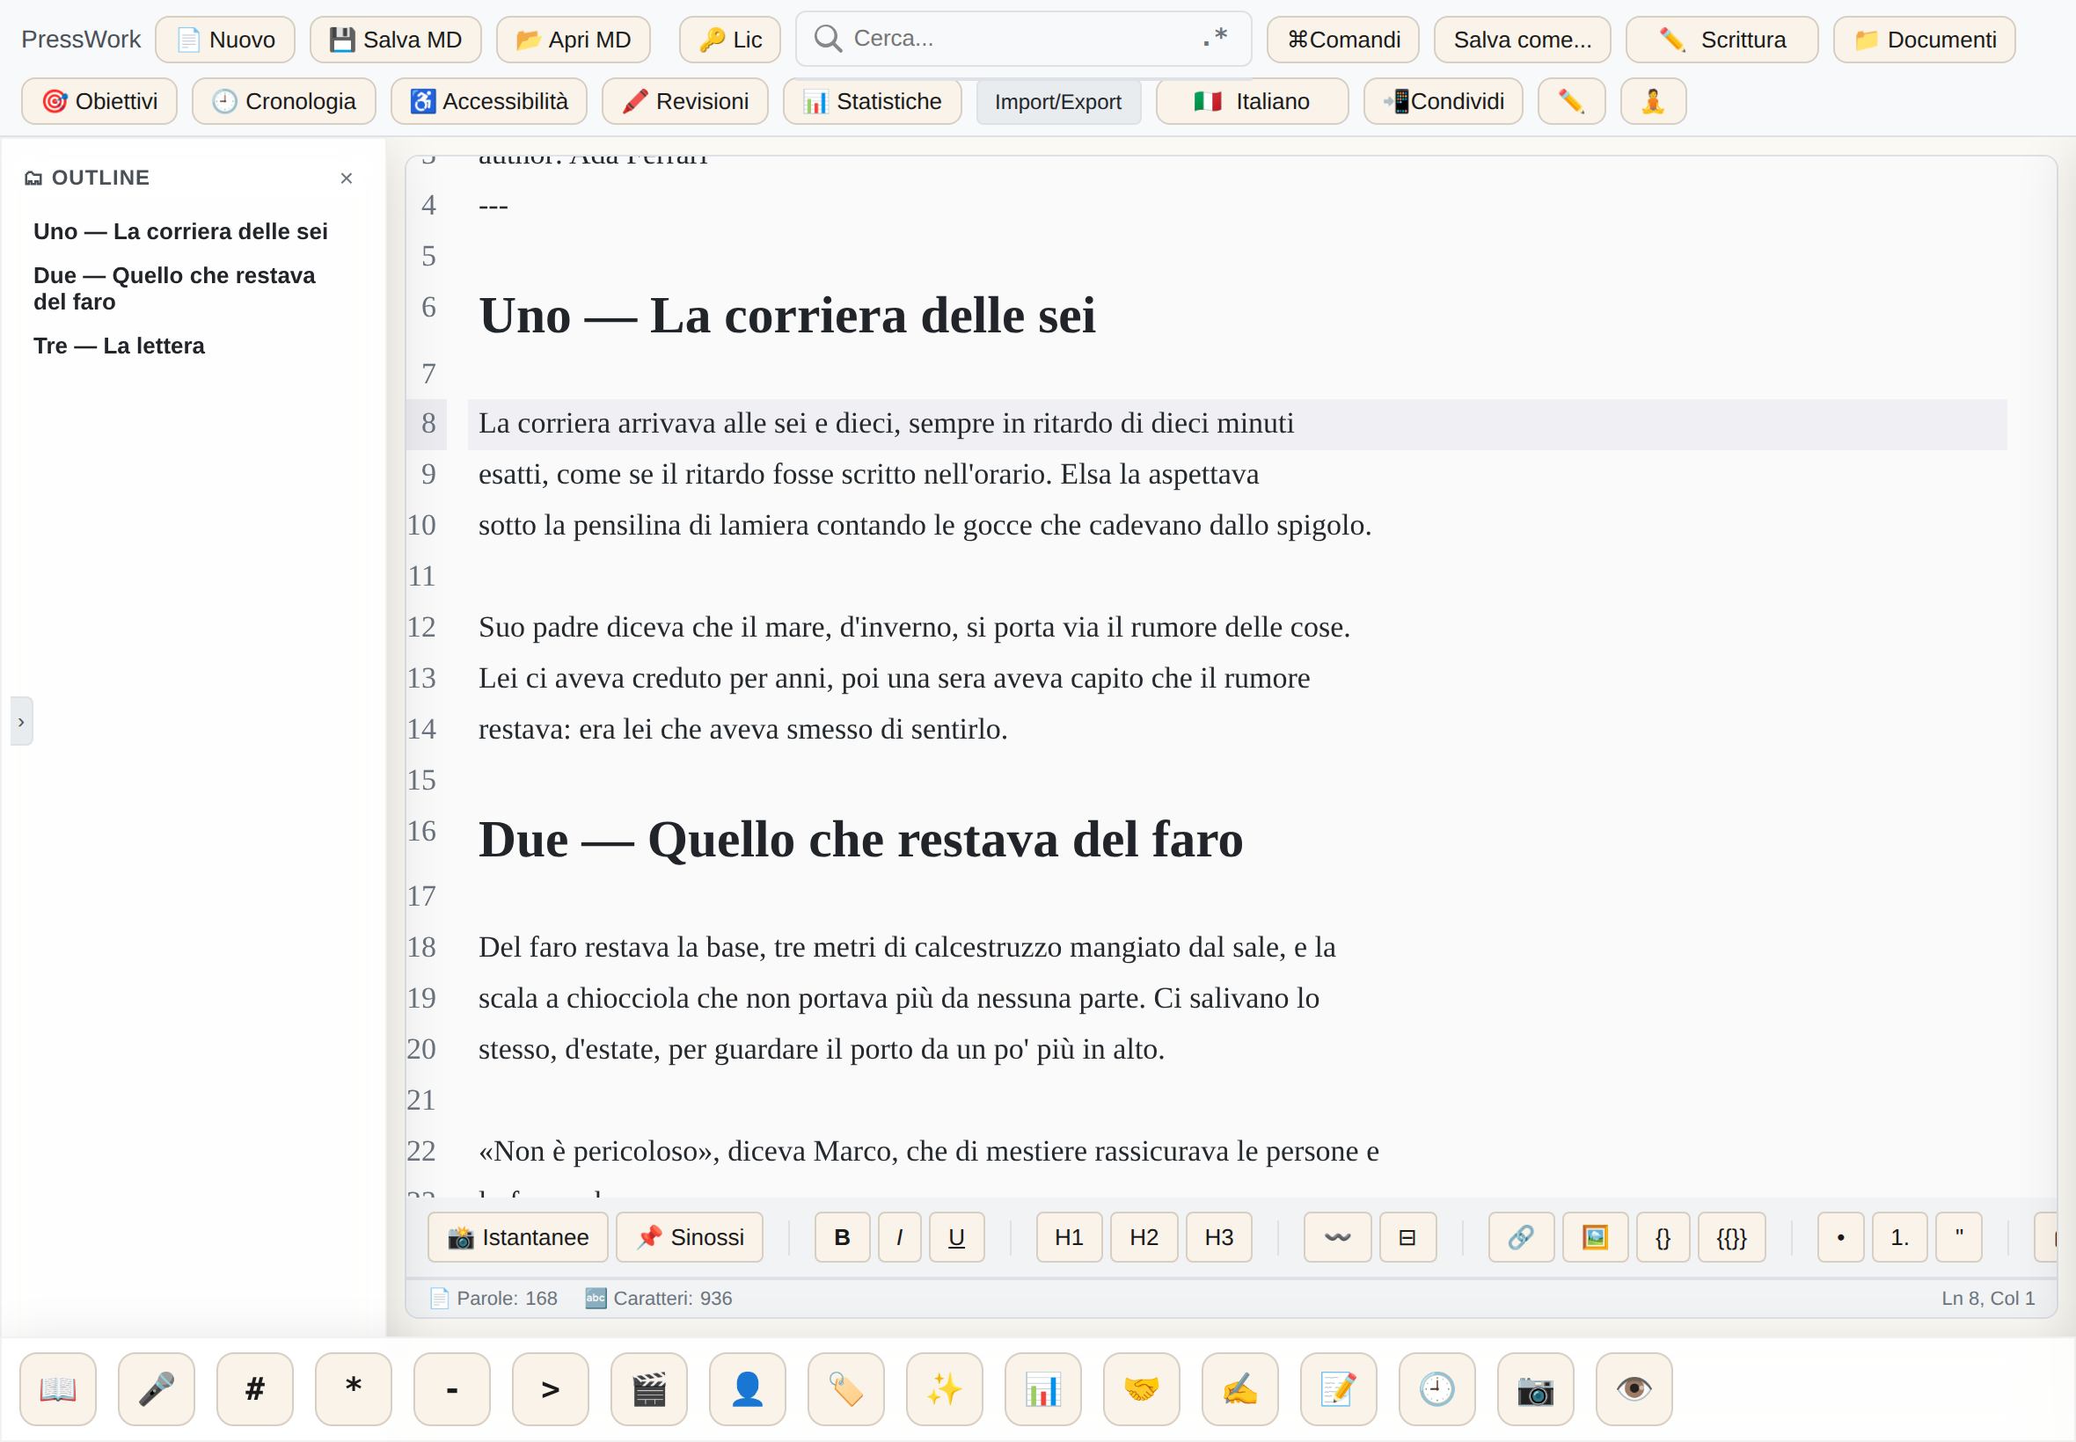Screen dimensions: 2076x1442
Task: Click the Condividi share button
Action: coord(1444,101)
